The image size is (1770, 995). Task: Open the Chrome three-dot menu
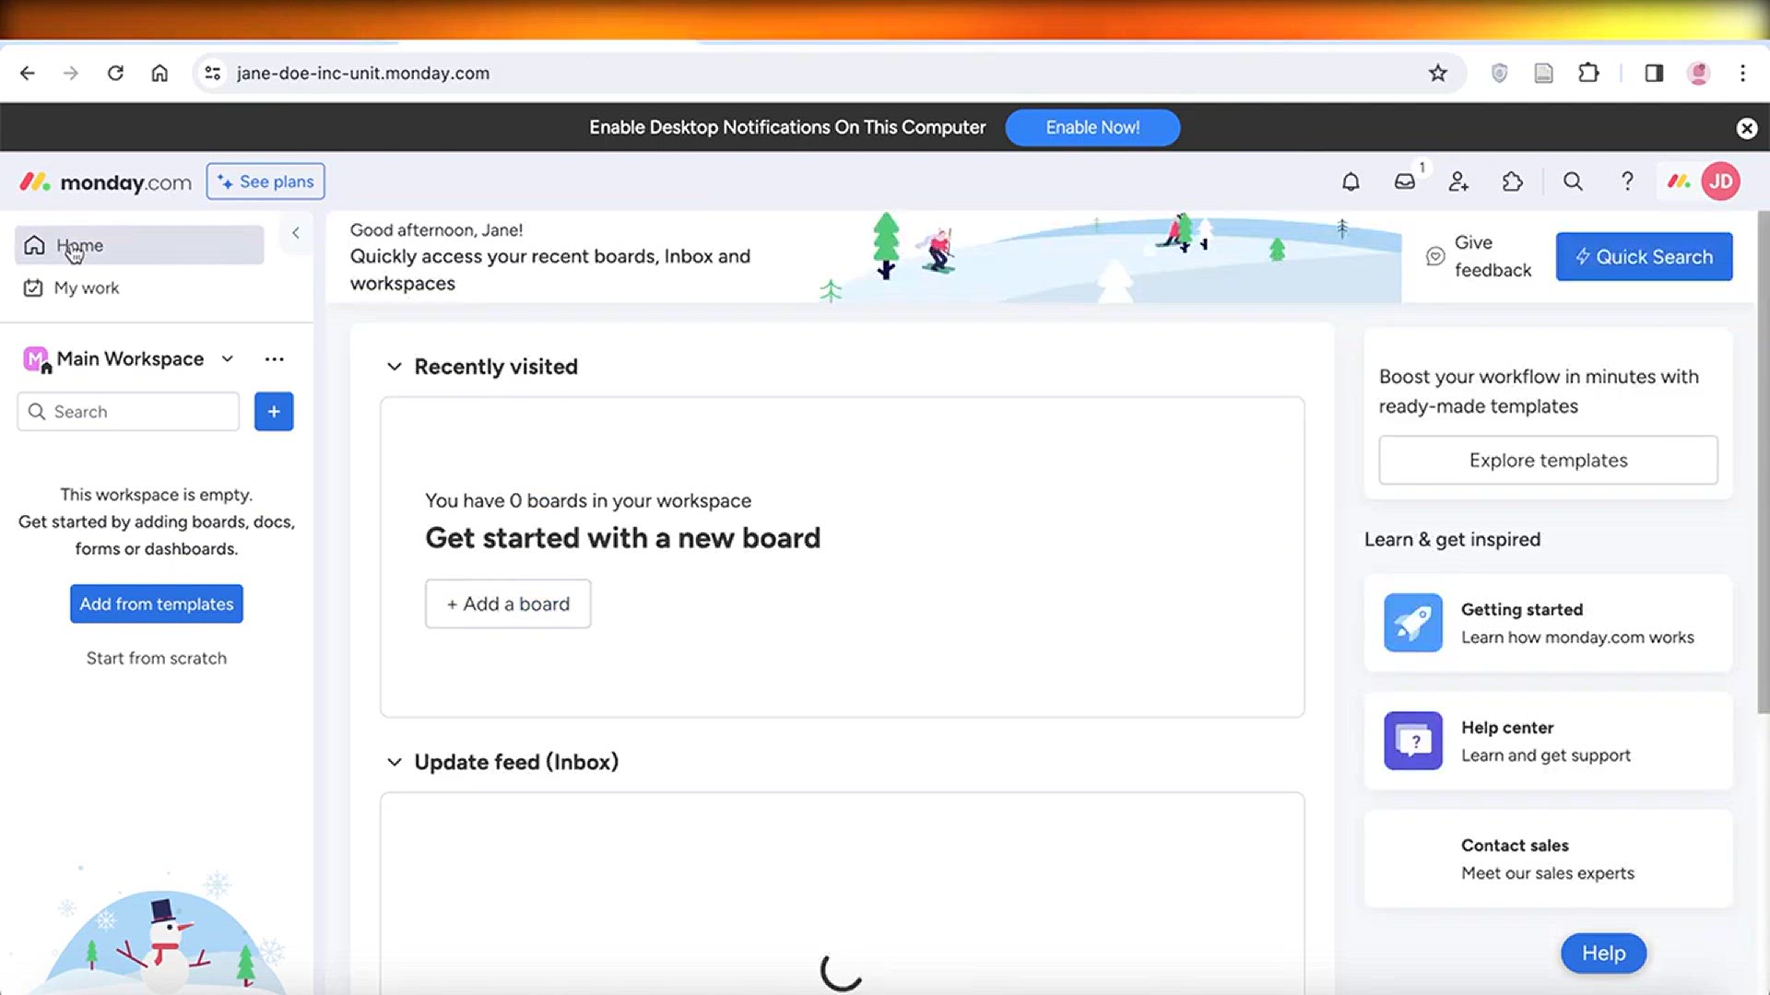(x=1742, y=73)
